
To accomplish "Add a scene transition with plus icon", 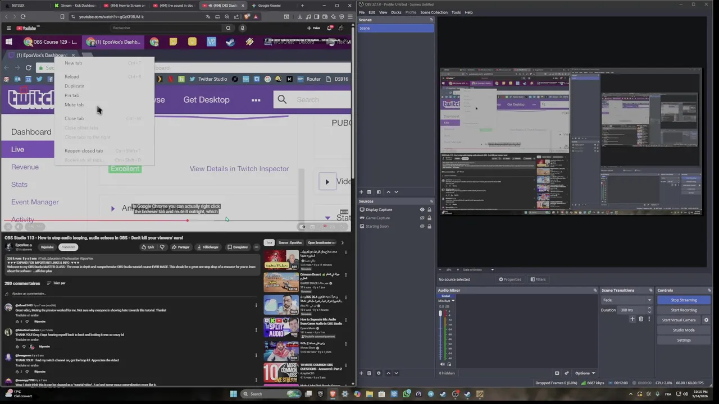I will pos(632,319).
